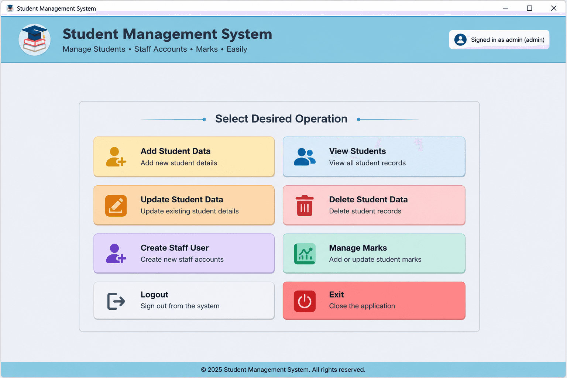Click the View Students group icon
Viewport: 567px width, 378px height.
click(305, 157)
